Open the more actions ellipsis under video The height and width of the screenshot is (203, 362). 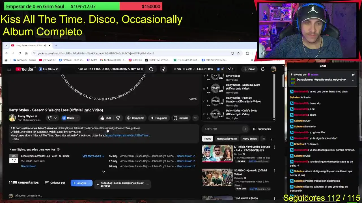point(195,118)
